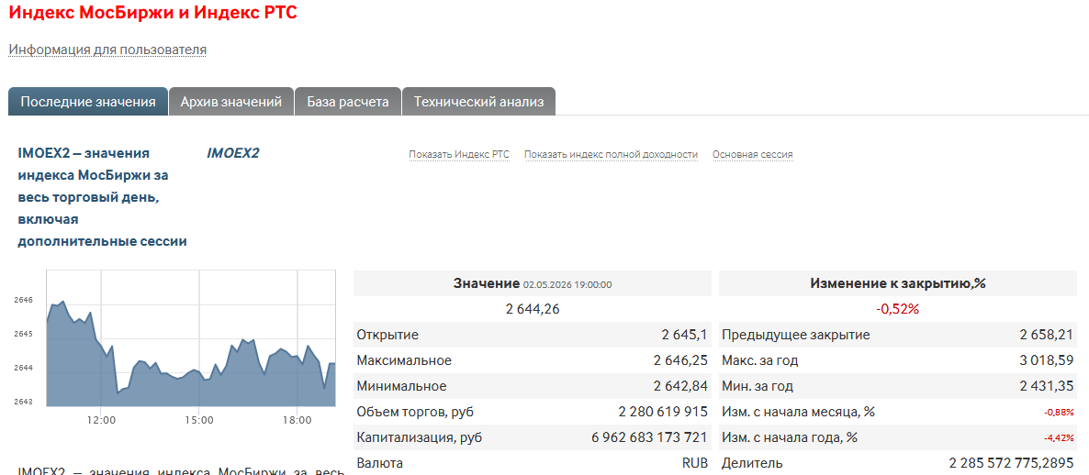Click the Валюта row label
Image resolution: width=1089 pixels, height=475 pixels.
click(x=380, y=462)
